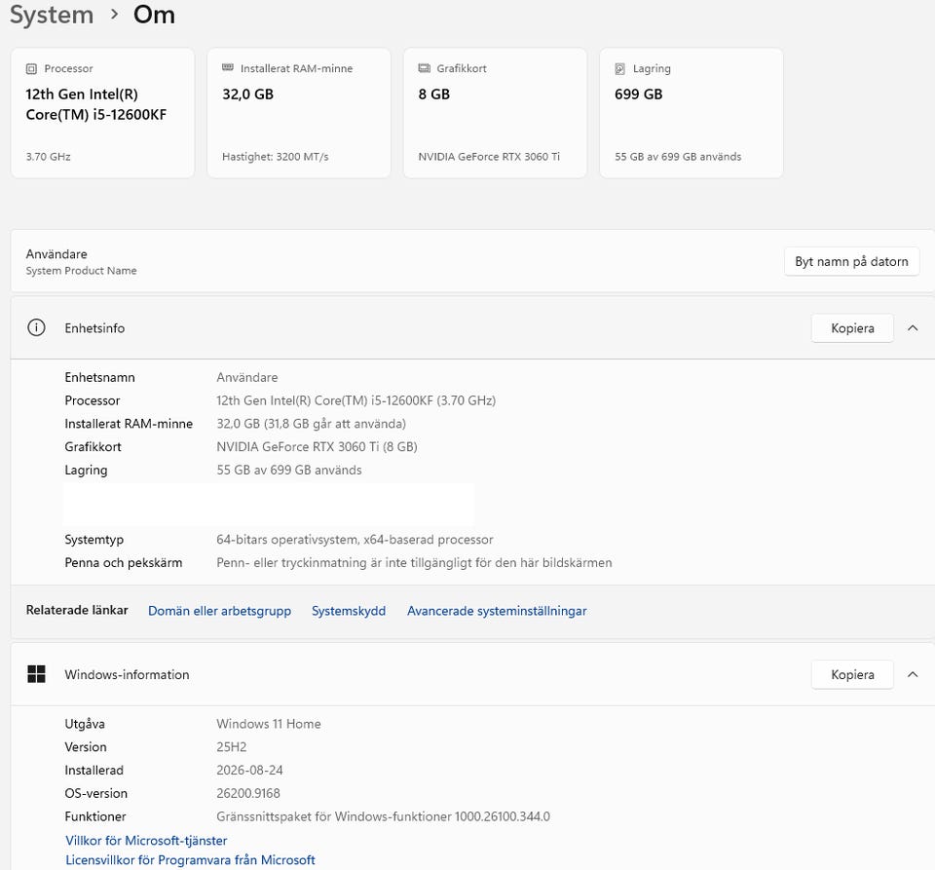This screenshot has width=935, height=870.
Task: Click the 'Enhetsinfo' section title
Action: point(94,328)
